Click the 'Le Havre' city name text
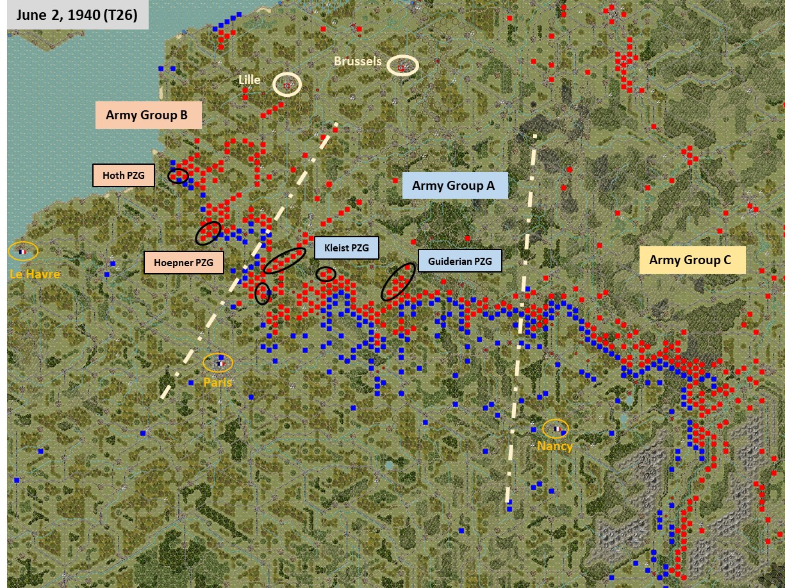The image size is (785, 588). (x=35, y=274)
